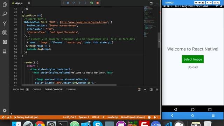This screenshot has height=126, width=224.
Task: Move panel position with the layout icon
Action: point(151,90)
